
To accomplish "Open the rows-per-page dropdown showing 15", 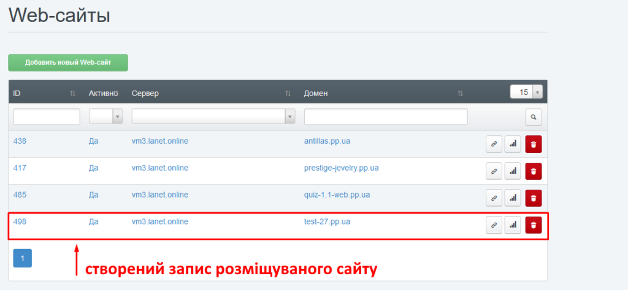I will pos(526,92).
